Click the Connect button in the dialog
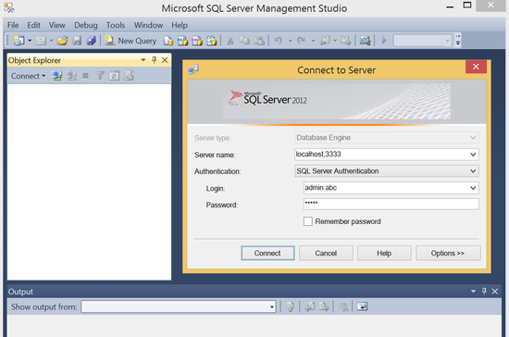Viewport: 509px width, 337px height. click(267, 254)
